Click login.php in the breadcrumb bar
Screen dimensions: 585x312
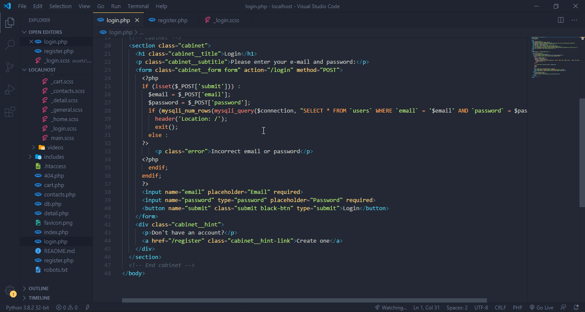tap(116, 32)
